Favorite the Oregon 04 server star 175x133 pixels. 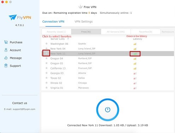click(47, 58)
